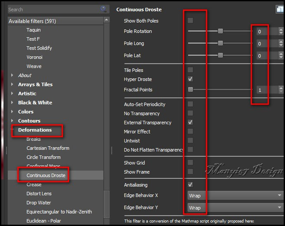
Task: Enable Auto-Set Periodicity checkbox
Action: coord(190,104)
